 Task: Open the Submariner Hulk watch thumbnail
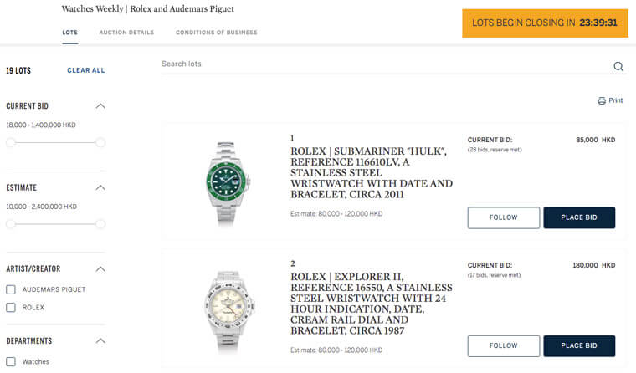tap(225, 179)
